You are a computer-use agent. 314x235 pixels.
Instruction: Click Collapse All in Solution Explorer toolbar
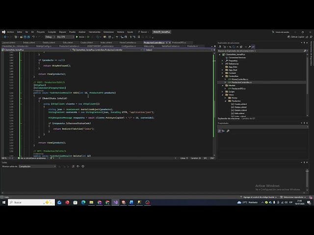237,47
